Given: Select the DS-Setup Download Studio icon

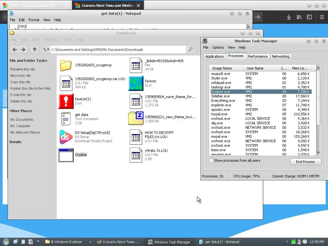Looking at the screenshot, I should pos(66,137).
